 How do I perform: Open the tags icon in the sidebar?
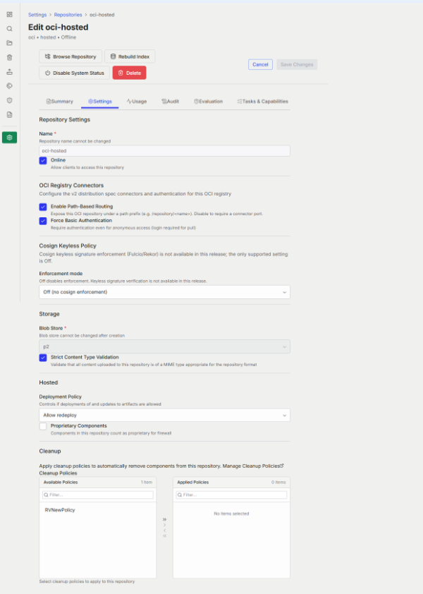9,86
